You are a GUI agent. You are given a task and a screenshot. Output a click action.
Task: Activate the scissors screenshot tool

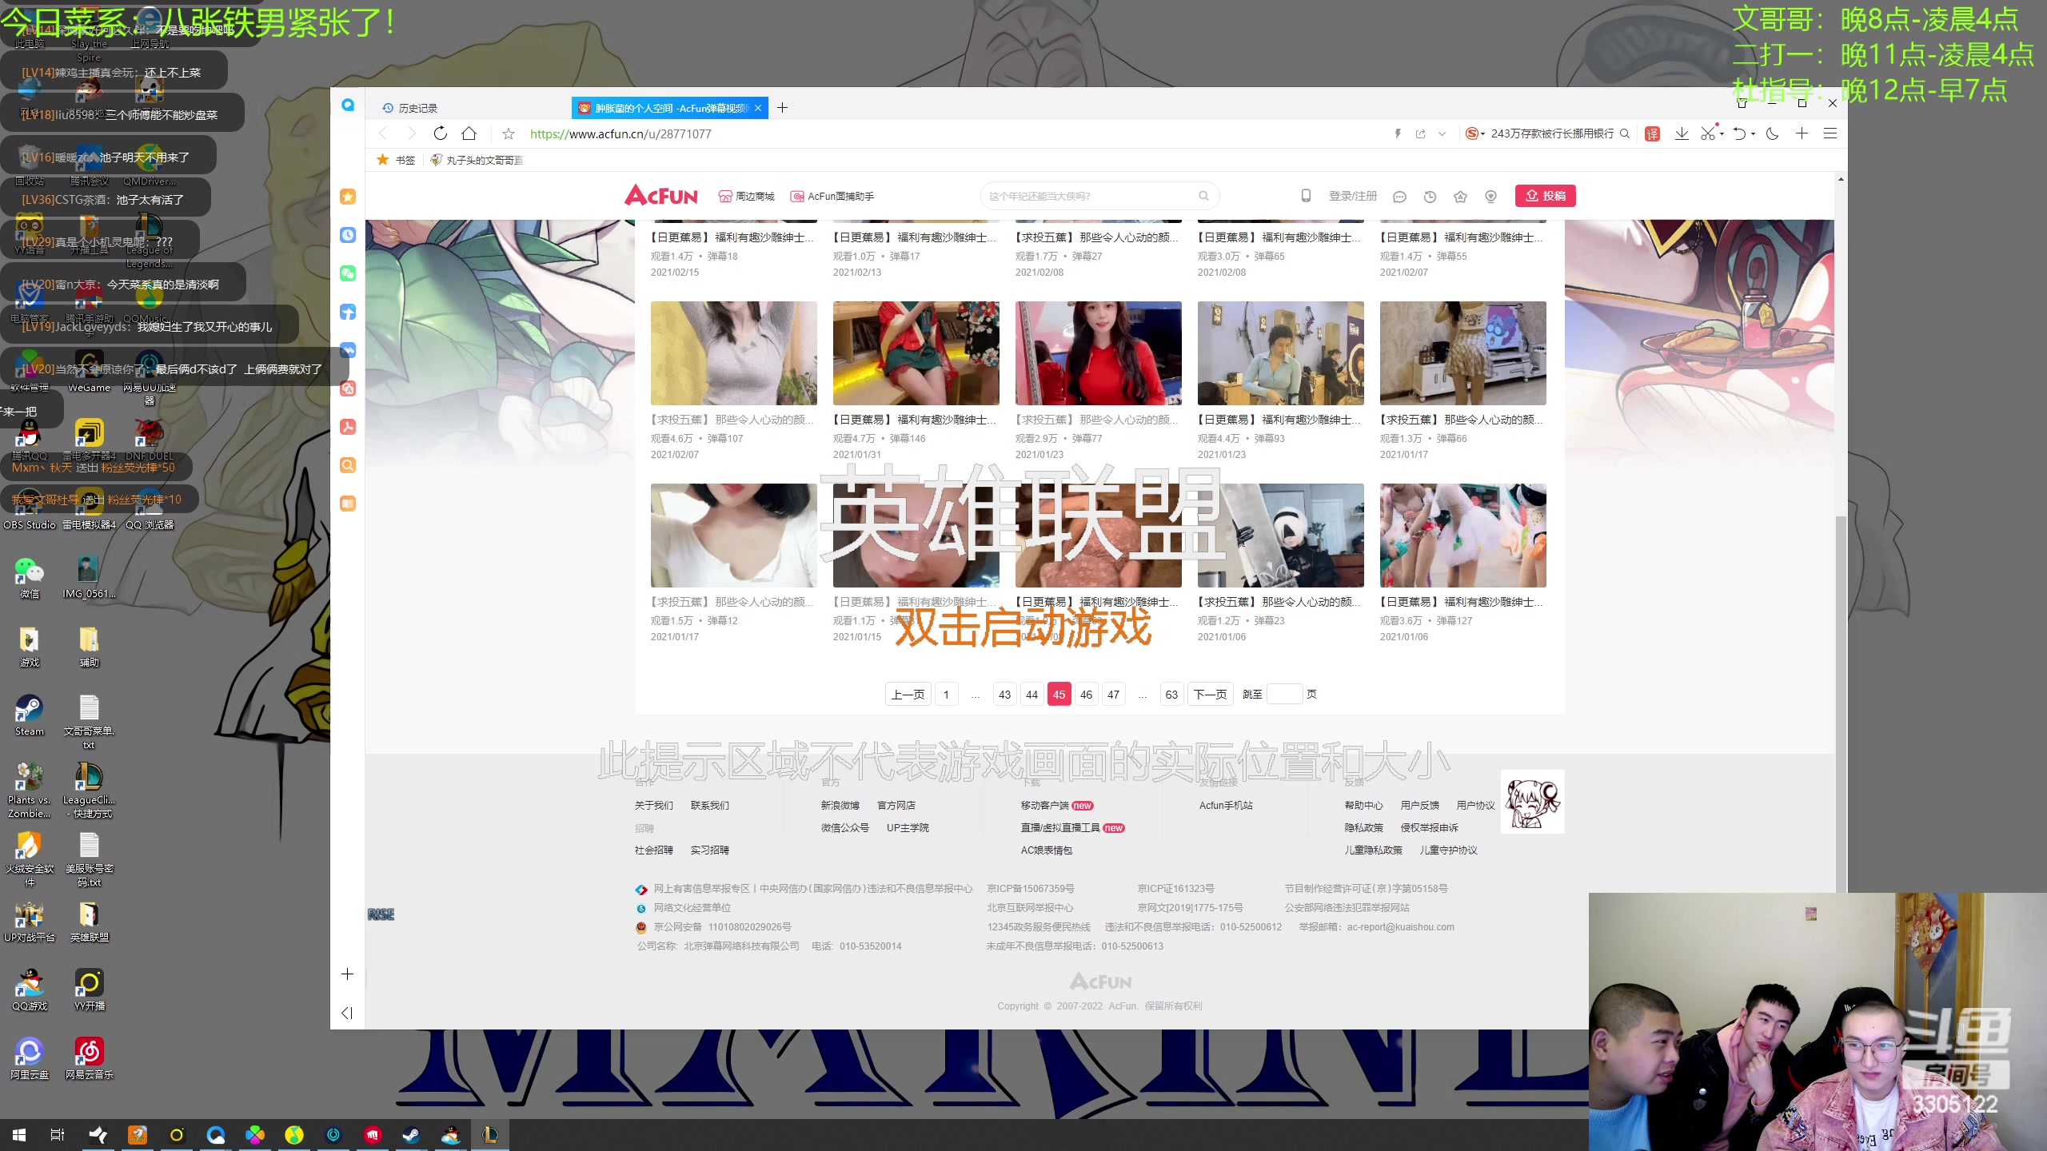(1707, 133)
